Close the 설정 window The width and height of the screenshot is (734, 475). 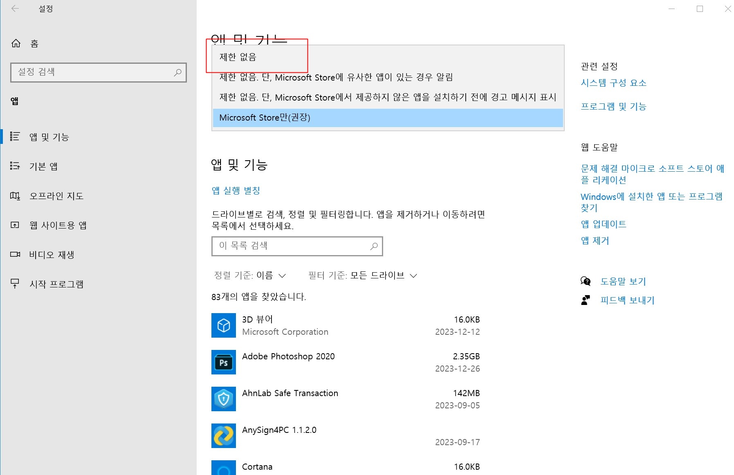click(727, 9)
